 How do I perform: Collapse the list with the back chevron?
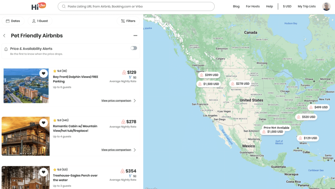(4, 36)
